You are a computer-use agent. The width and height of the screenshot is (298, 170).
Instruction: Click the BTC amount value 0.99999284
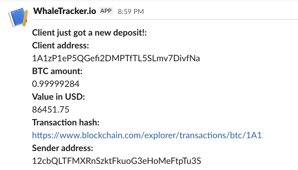coord(56,84)
